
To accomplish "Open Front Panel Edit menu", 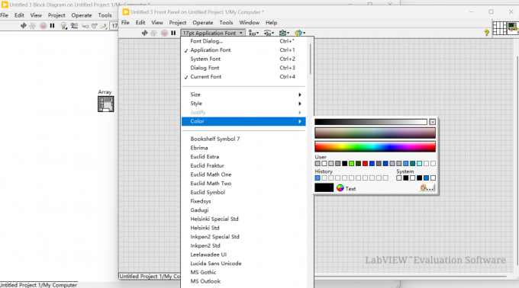I will coord(140,22).
